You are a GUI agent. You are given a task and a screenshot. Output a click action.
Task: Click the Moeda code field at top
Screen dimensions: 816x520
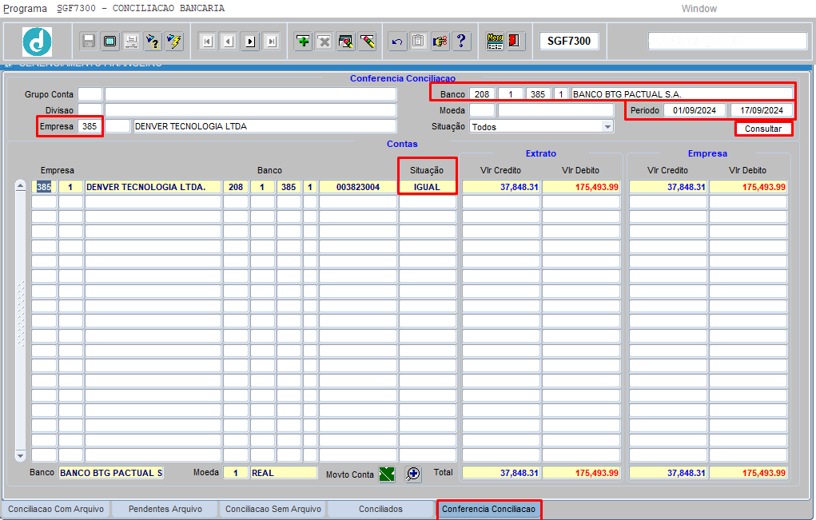(x=483, y=110)
